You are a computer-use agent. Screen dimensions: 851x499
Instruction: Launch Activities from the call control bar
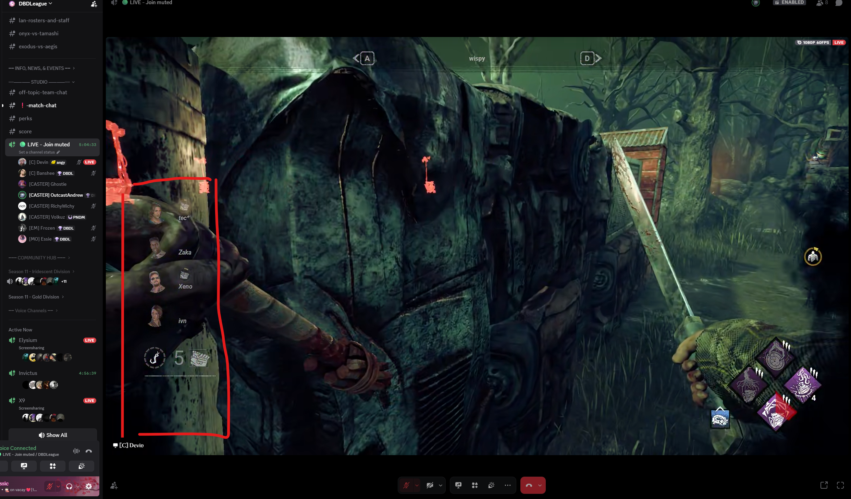(x=475, y=485)
